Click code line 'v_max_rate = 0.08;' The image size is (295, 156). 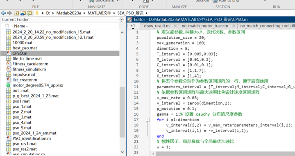177,98
